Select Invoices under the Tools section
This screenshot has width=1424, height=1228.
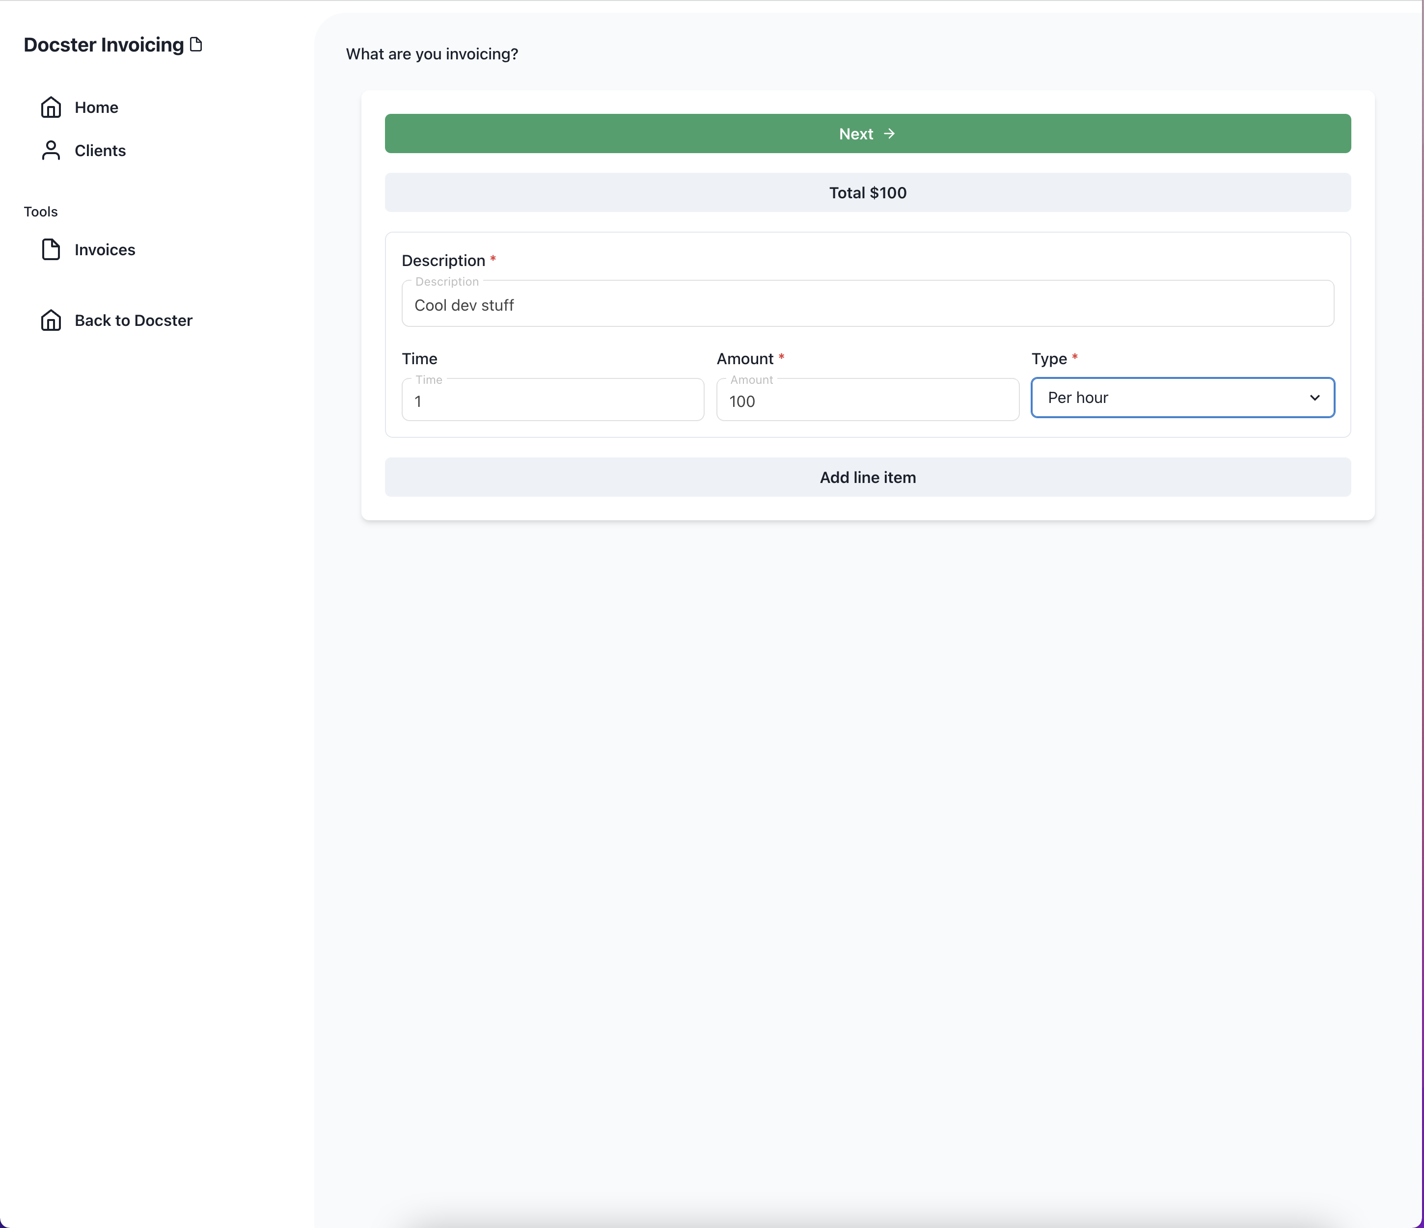104,249
